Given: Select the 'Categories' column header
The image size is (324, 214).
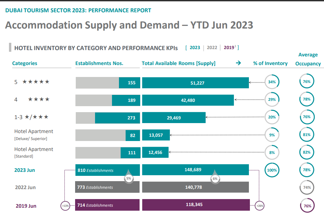Looking at the screenshot, I should pos(25,63).
